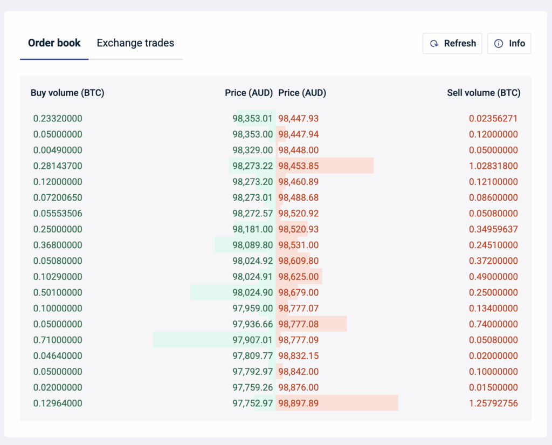
Task: Click the circular refresh arrow icon
Action: (x=435, y=43)
